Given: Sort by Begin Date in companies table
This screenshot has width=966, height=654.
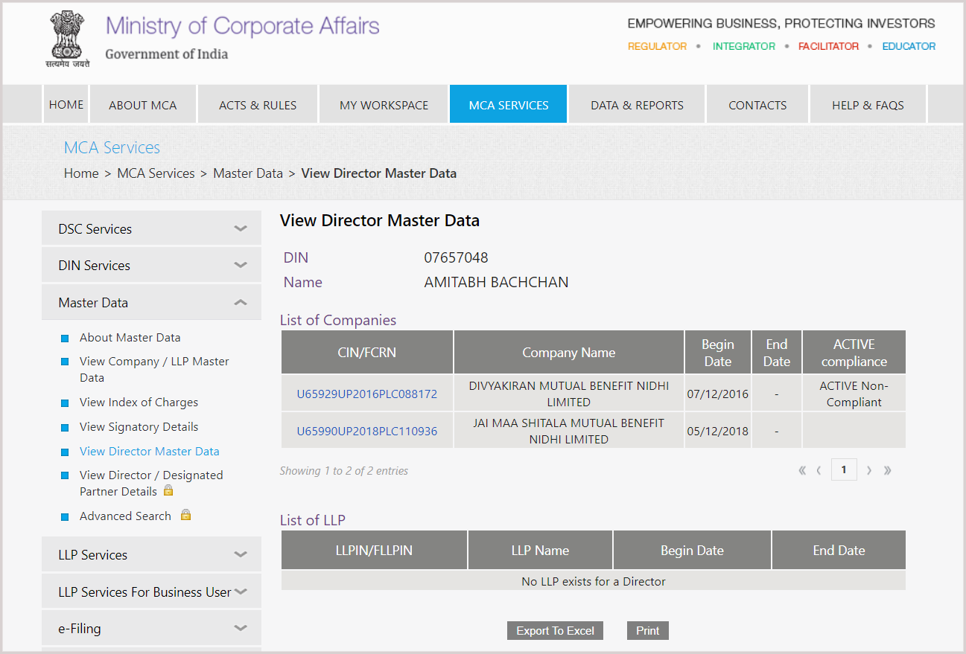Looking at the screenshot, I should pos(718,352).
